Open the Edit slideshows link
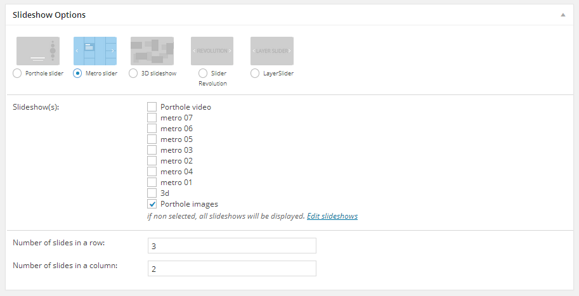Image resolution: width=579 pixels, height=296 pixels. click(332, 216)
